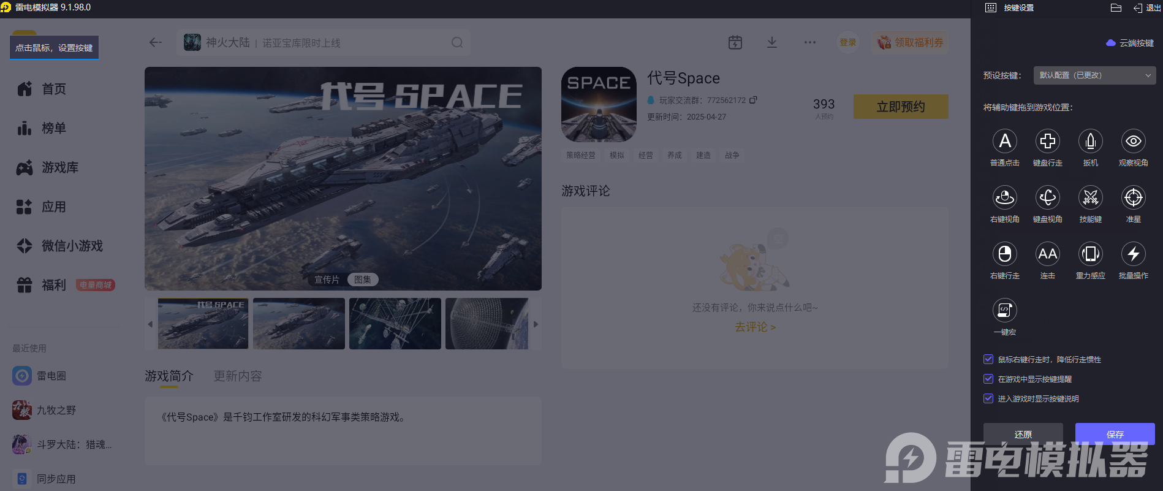Select the 连击 combo AA icon
This screenshot has width=1163, height=491.
point(1048,254)
